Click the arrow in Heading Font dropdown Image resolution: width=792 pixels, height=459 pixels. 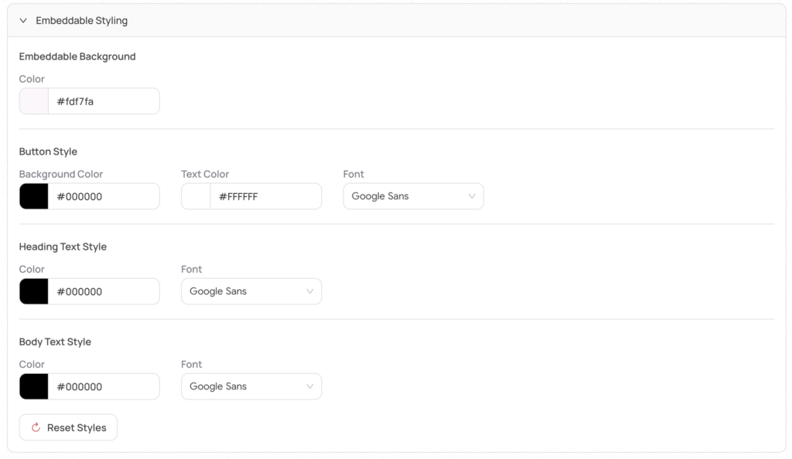[x=309, y=291]
